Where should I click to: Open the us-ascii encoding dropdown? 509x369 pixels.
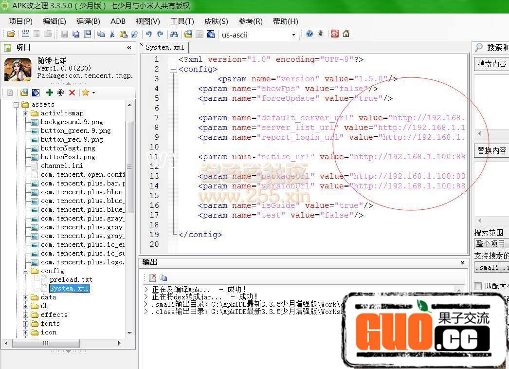(293, 35)
